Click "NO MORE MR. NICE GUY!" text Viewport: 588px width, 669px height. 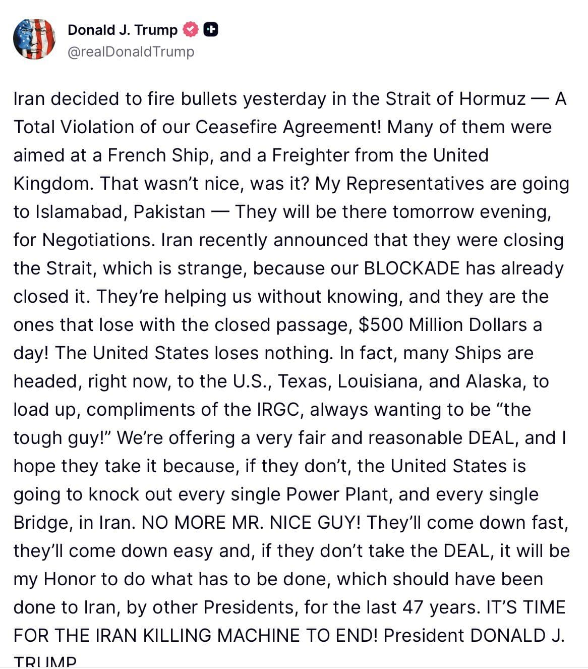click(251, 523)
